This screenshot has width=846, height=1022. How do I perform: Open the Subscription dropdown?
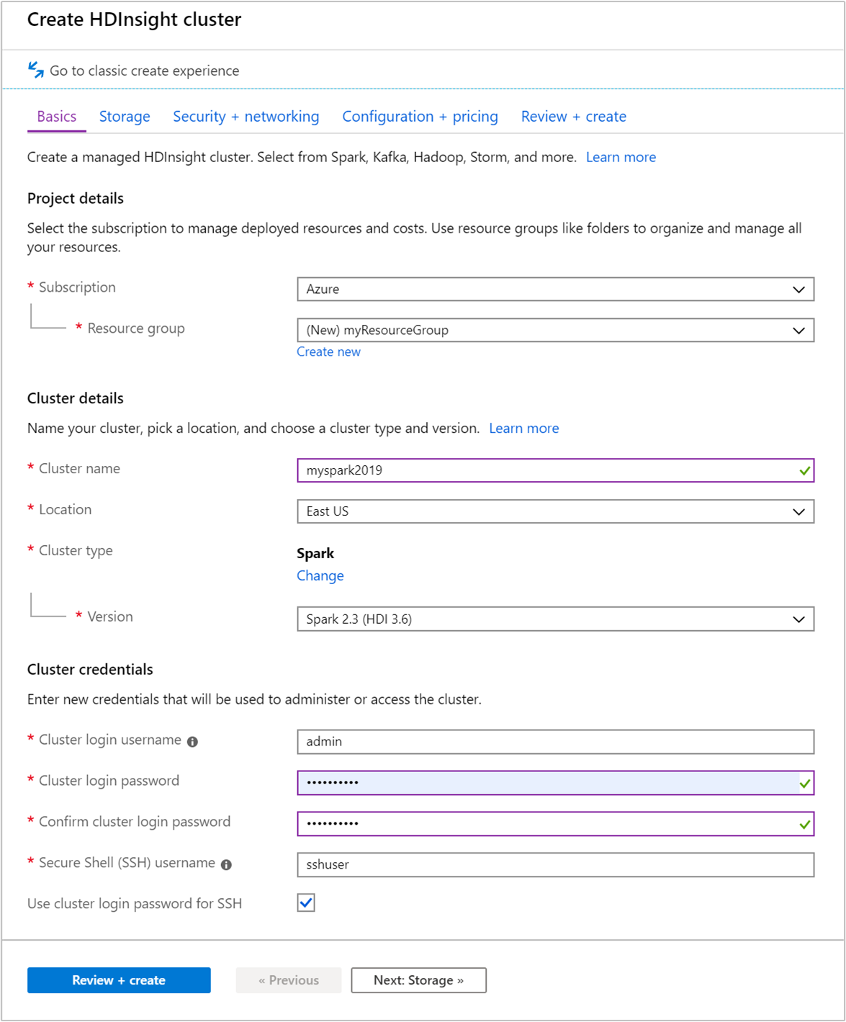coord(555,290)
